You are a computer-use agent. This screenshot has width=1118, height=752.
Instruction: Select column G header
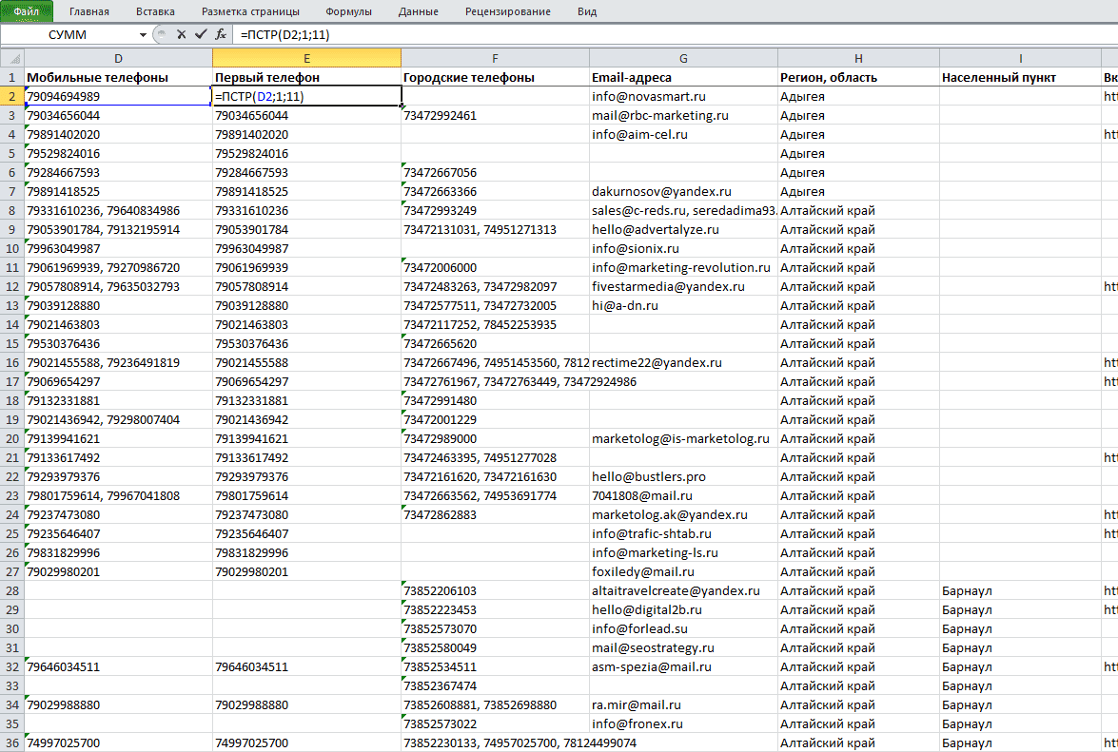(683, 58)
